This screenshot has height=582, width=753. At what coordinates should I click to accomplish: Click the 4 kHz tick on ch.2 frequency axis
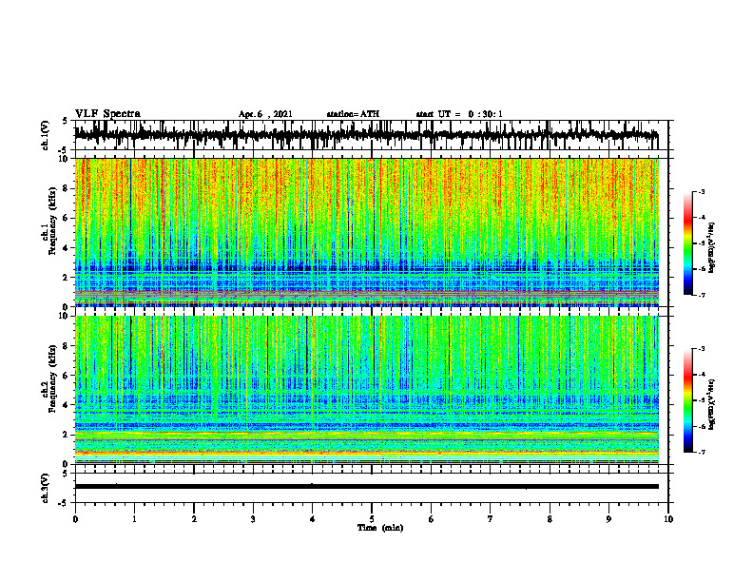[x=66, y=405]
